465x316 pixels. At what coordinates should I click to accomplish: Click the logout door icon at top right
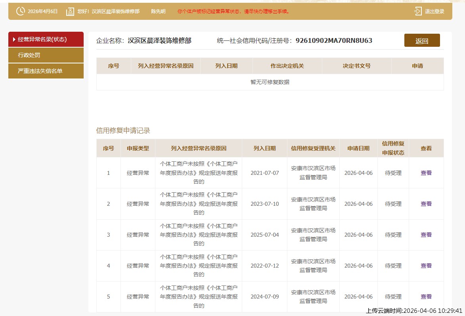tap(417, 11)
